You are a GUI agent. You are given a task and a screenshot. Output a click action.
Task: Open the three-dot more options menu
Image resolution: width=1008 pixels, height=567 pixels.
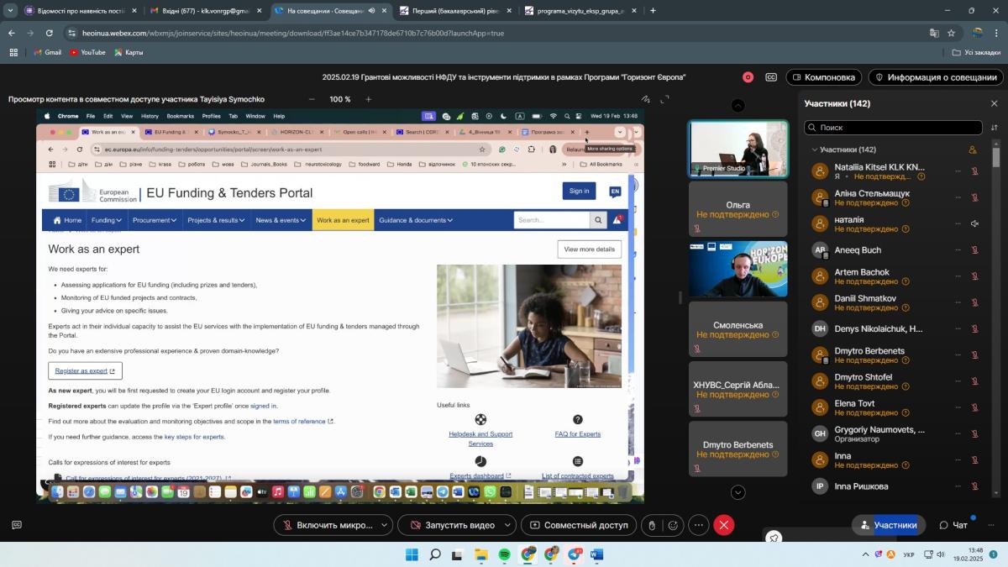click(699, 525)
